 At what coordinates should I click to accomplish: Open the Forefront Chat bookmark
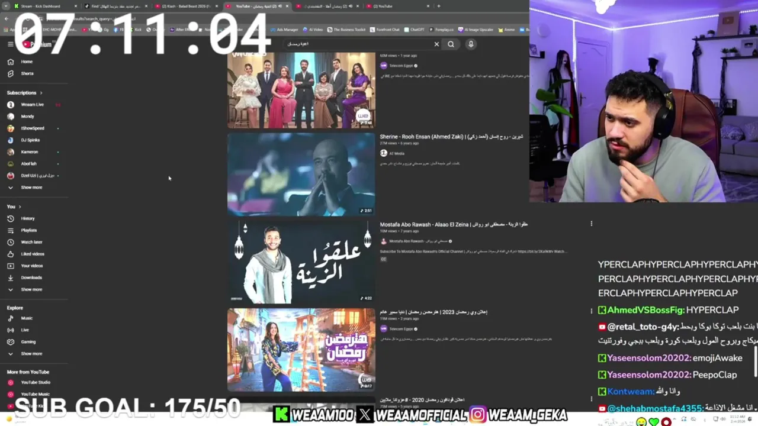click(385, 29)
